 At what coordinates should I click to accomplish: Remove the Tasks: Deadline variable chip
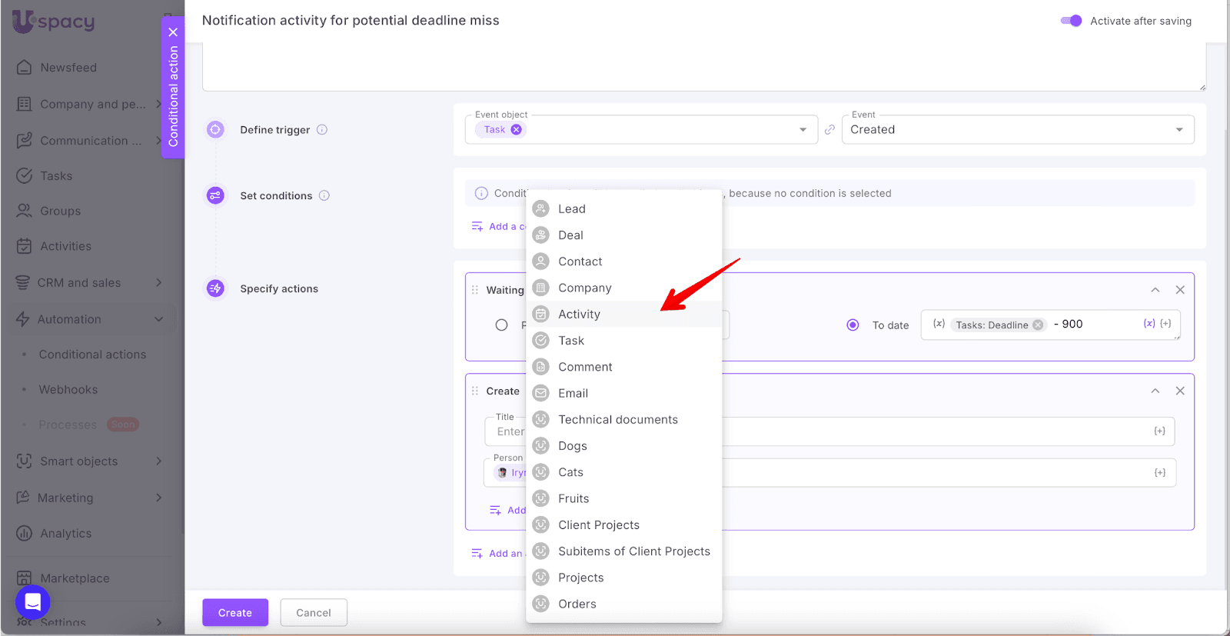1038,325
